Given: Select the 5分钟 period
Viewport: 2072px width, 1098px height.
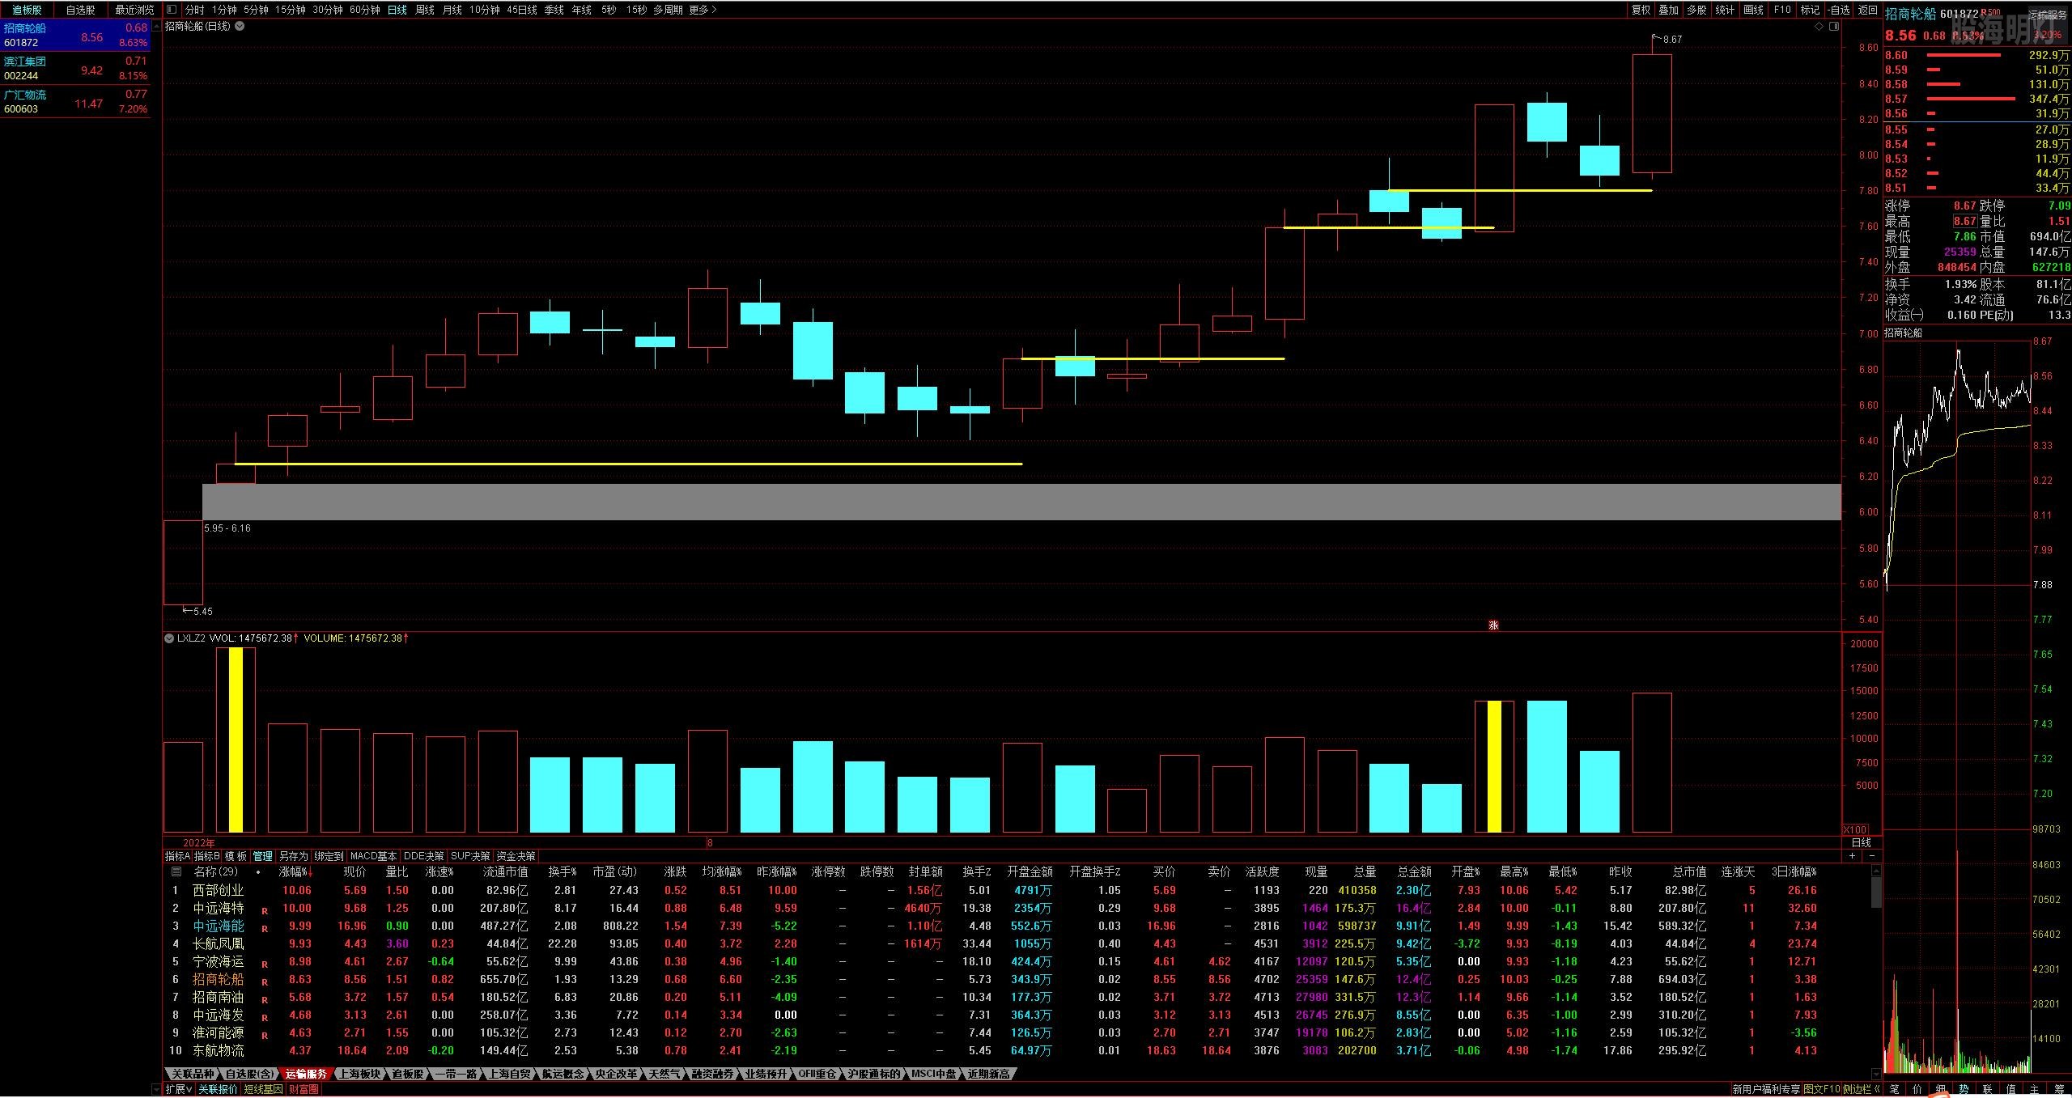Looking at the screenshot, I should tap(256, 10).
